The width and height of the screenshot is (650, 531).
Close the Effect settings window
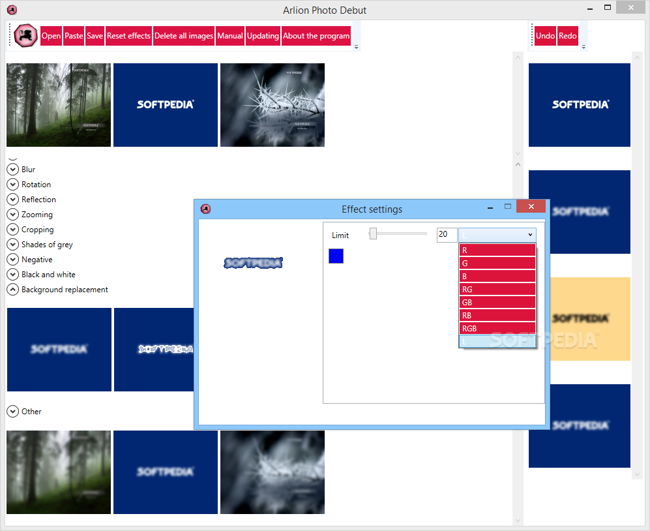point(531,206)
